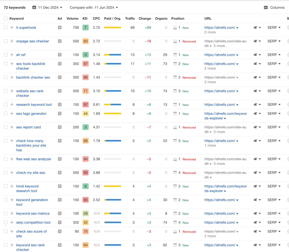Open position history icon for hindi keyword research tool
Image resolution: width=289 pixels, height=252 pixels.
257,186
